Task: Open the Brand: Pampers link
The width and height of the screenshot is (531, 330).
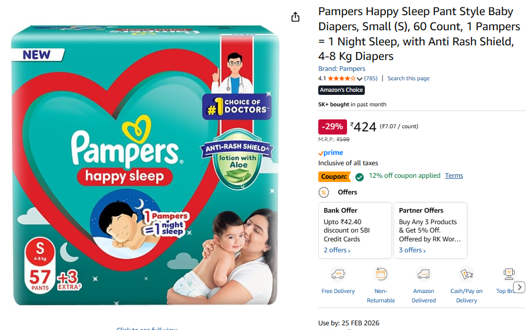Action: (341, 69)
